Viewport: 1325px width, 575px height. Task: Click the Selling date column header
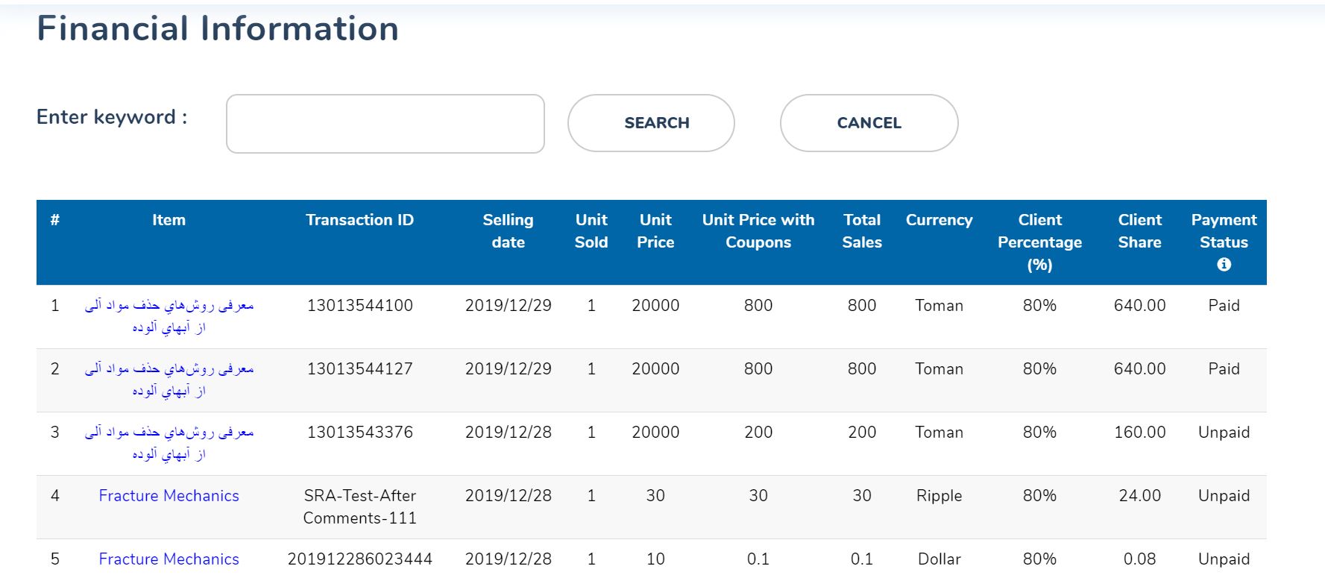pyautogui.click(x=508, y=231)
